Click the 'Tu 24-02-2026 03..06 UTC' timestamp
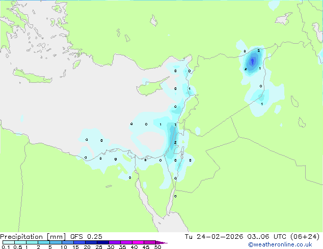The image size is (323, 249). (235, 237)
